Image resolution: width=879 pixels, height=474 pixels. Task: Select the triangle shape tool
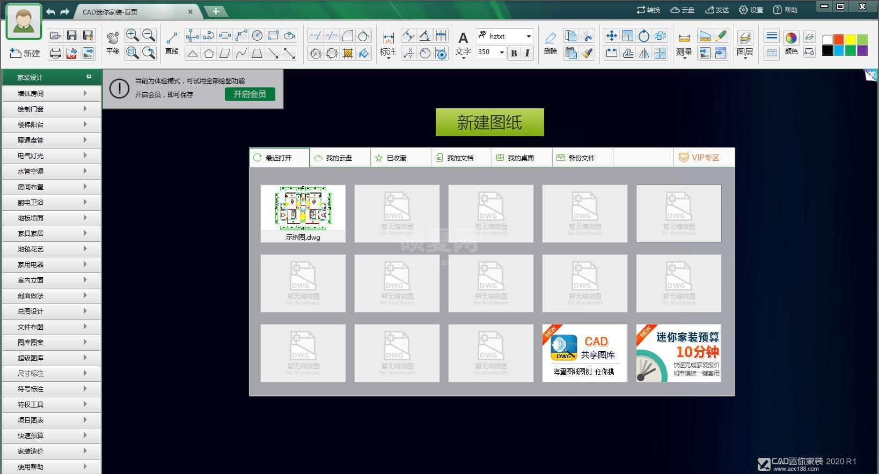tap(192, 53)
